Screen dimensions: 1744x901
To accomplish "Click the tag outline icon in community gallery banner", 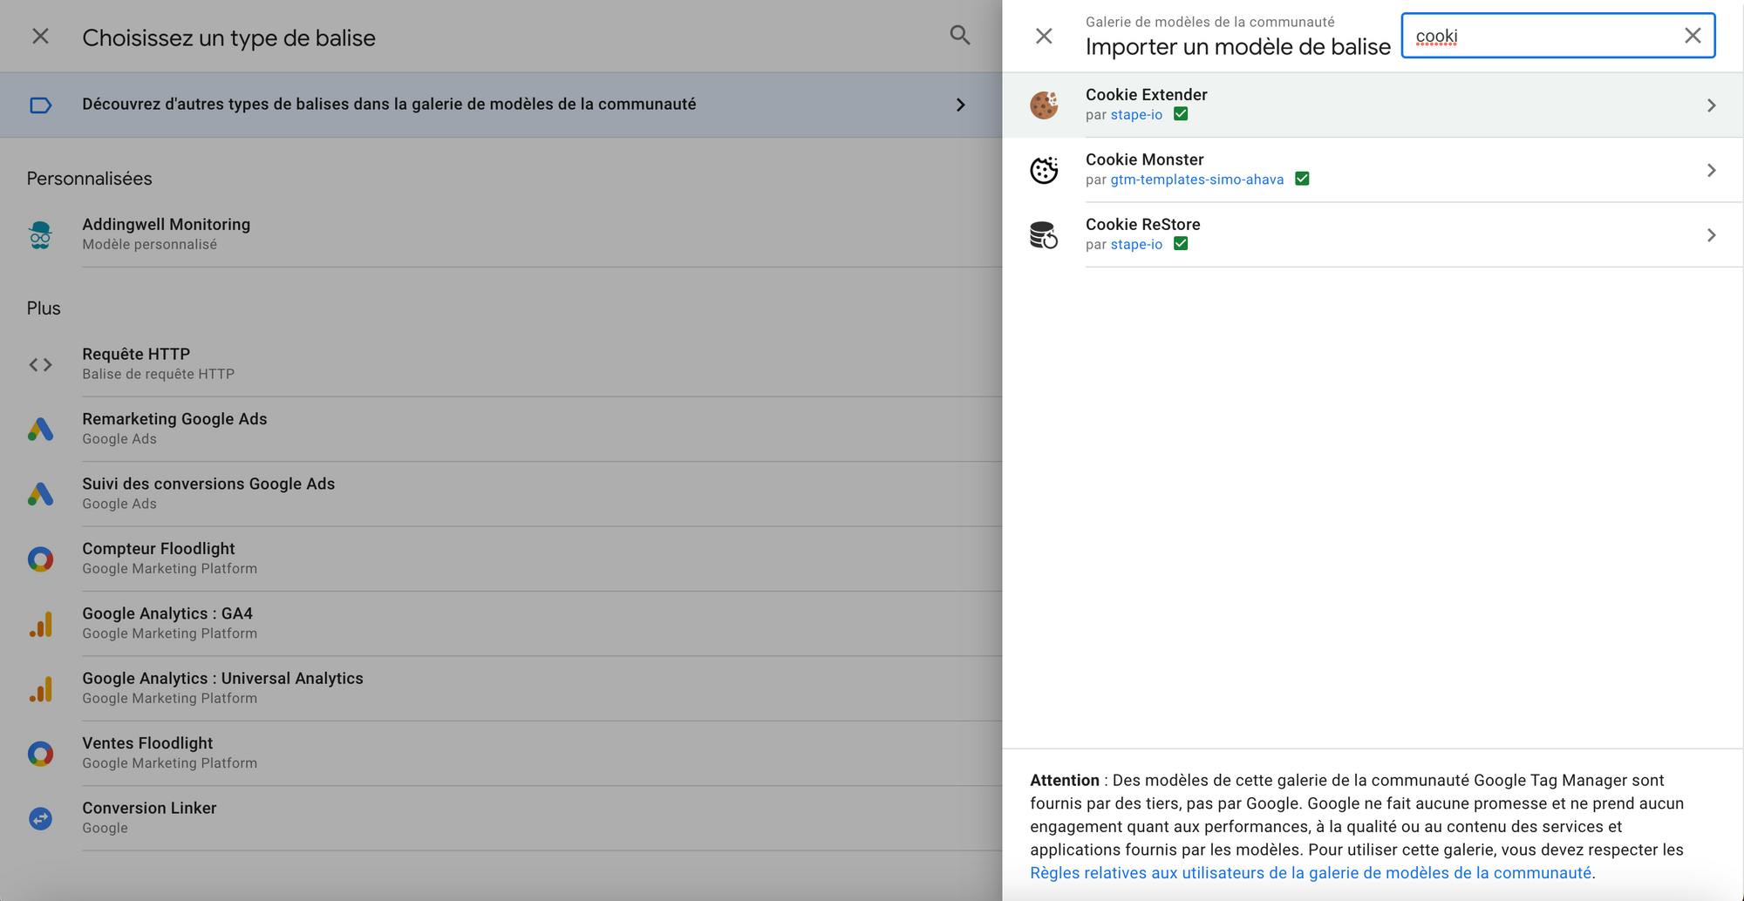I will tap(40, 105).
